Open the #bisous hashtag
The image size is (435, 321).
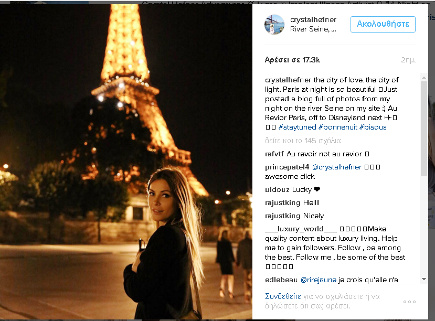[x=373, y=127]
